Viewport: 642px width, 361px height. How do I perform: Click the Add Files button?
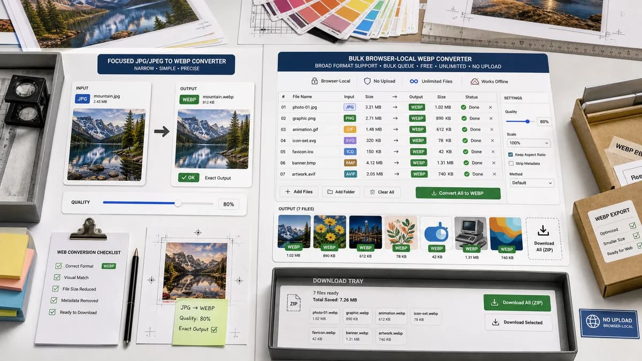299,191
